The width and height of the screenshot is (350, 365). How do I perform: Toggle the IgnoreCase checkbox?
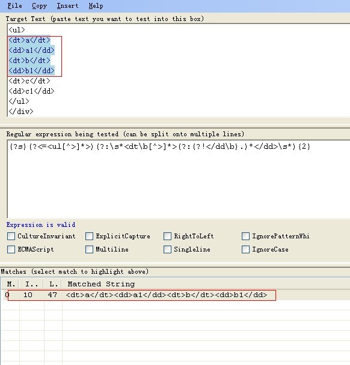tap(245, 249)
